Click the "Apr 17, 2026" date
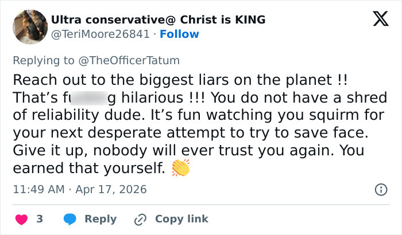 click(110, 189)
